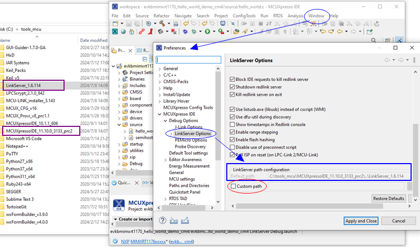Open the ConfigTools menu

244,16
